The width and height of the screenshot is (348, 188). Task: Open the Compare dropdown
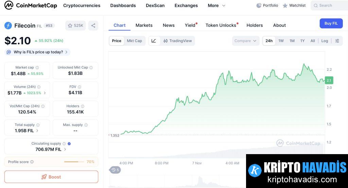click(245, 41)
